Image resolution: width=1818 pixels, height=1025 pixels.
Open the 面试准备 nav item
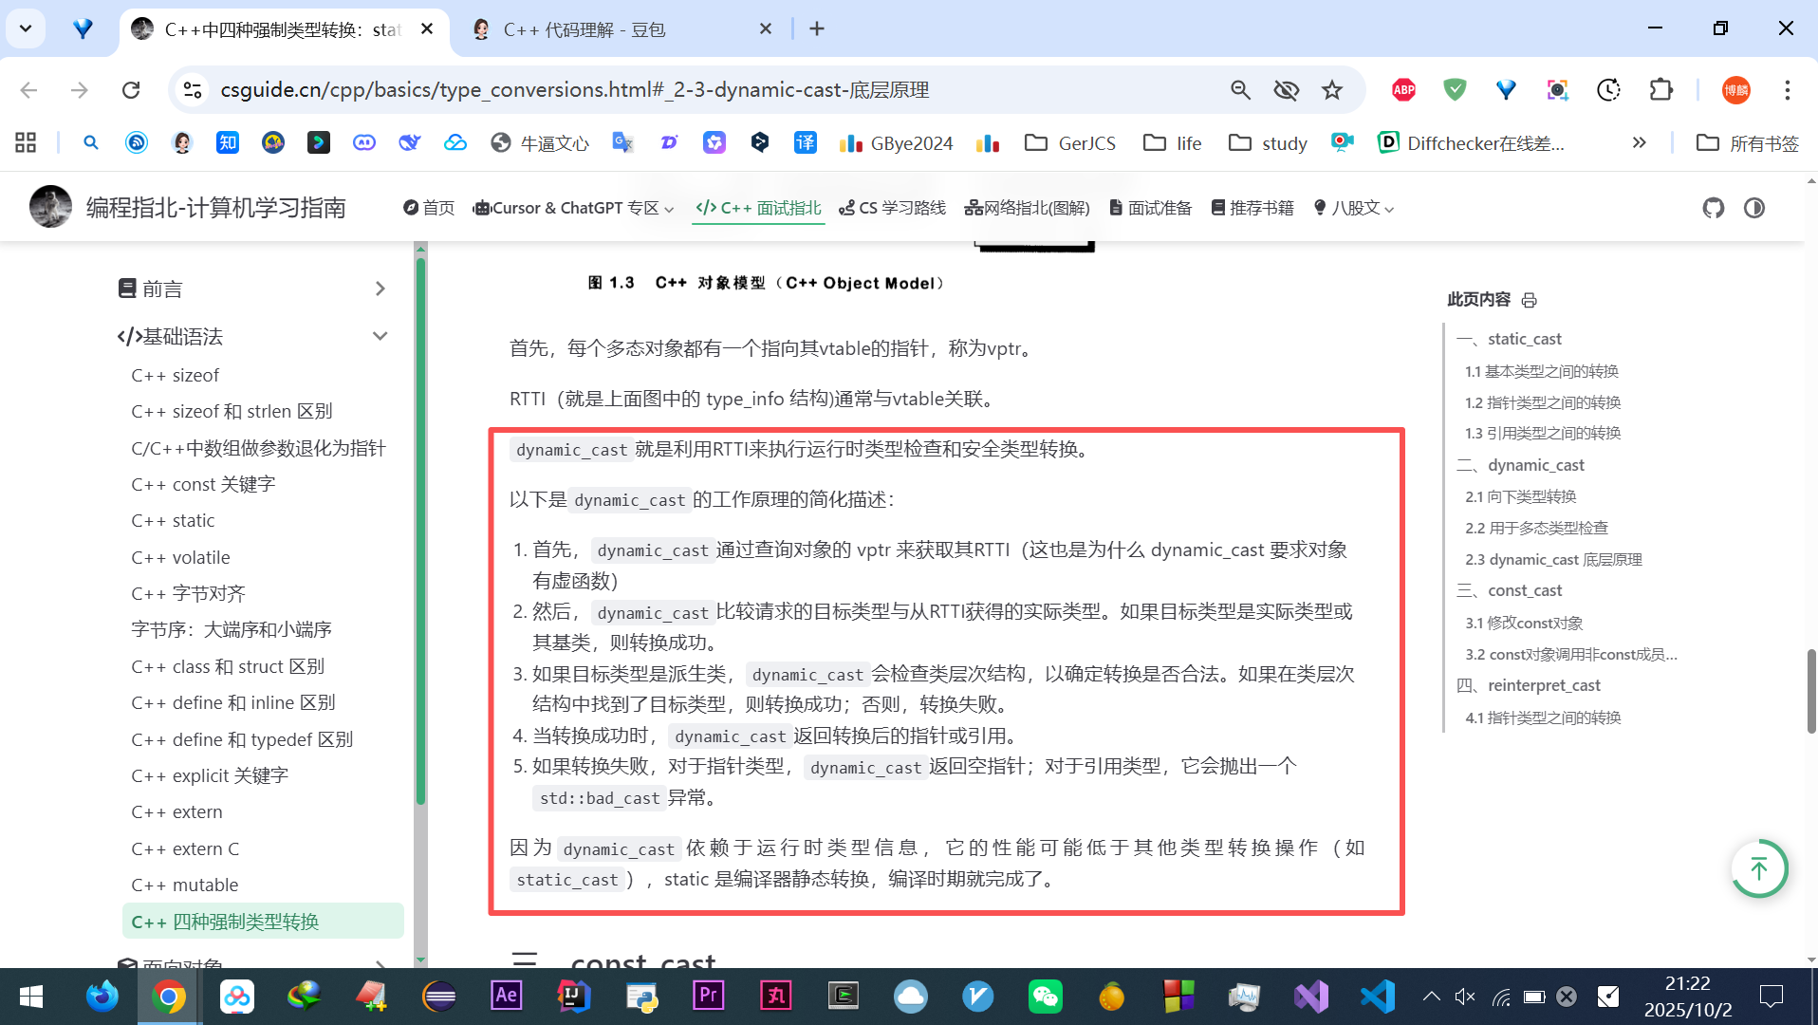pyautogui.click(x=1150, y=208)
